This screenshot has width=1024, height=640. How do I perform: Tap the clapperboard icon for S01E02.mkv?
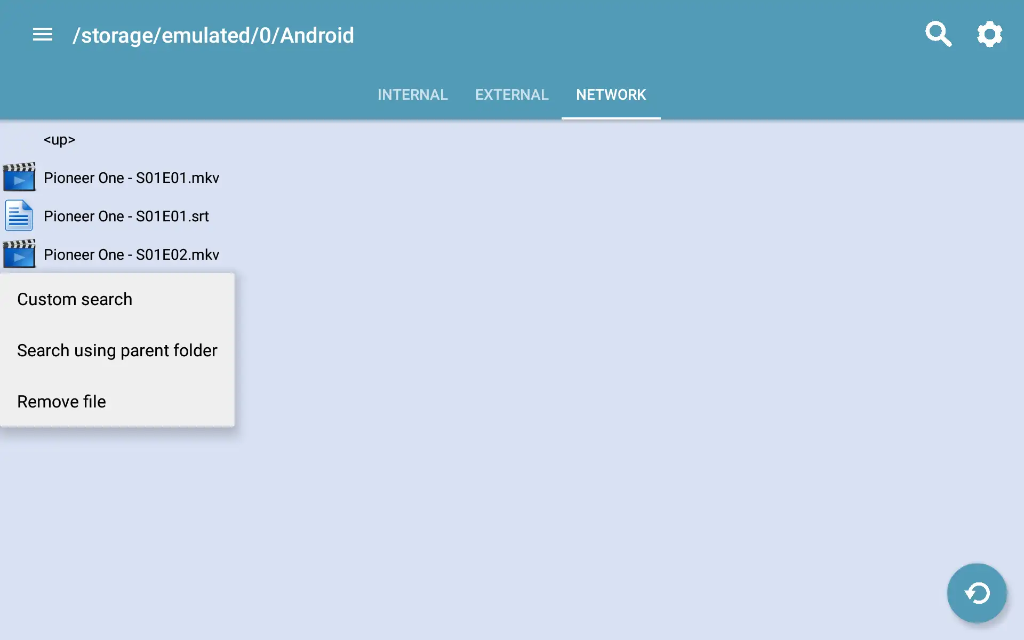[x=19, y=254]
